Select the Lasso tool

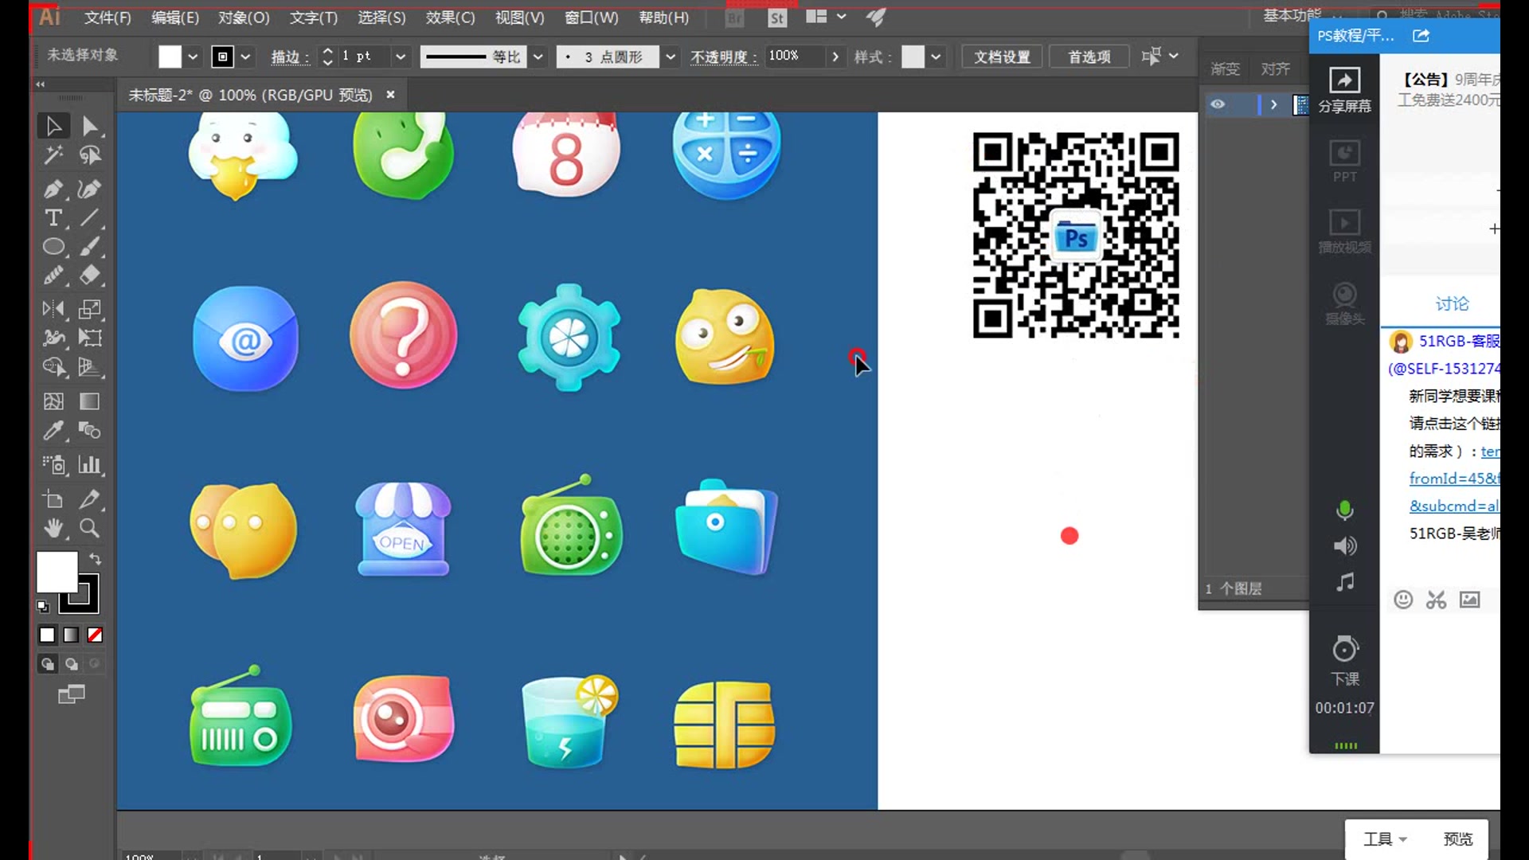(x=90, y=154)
